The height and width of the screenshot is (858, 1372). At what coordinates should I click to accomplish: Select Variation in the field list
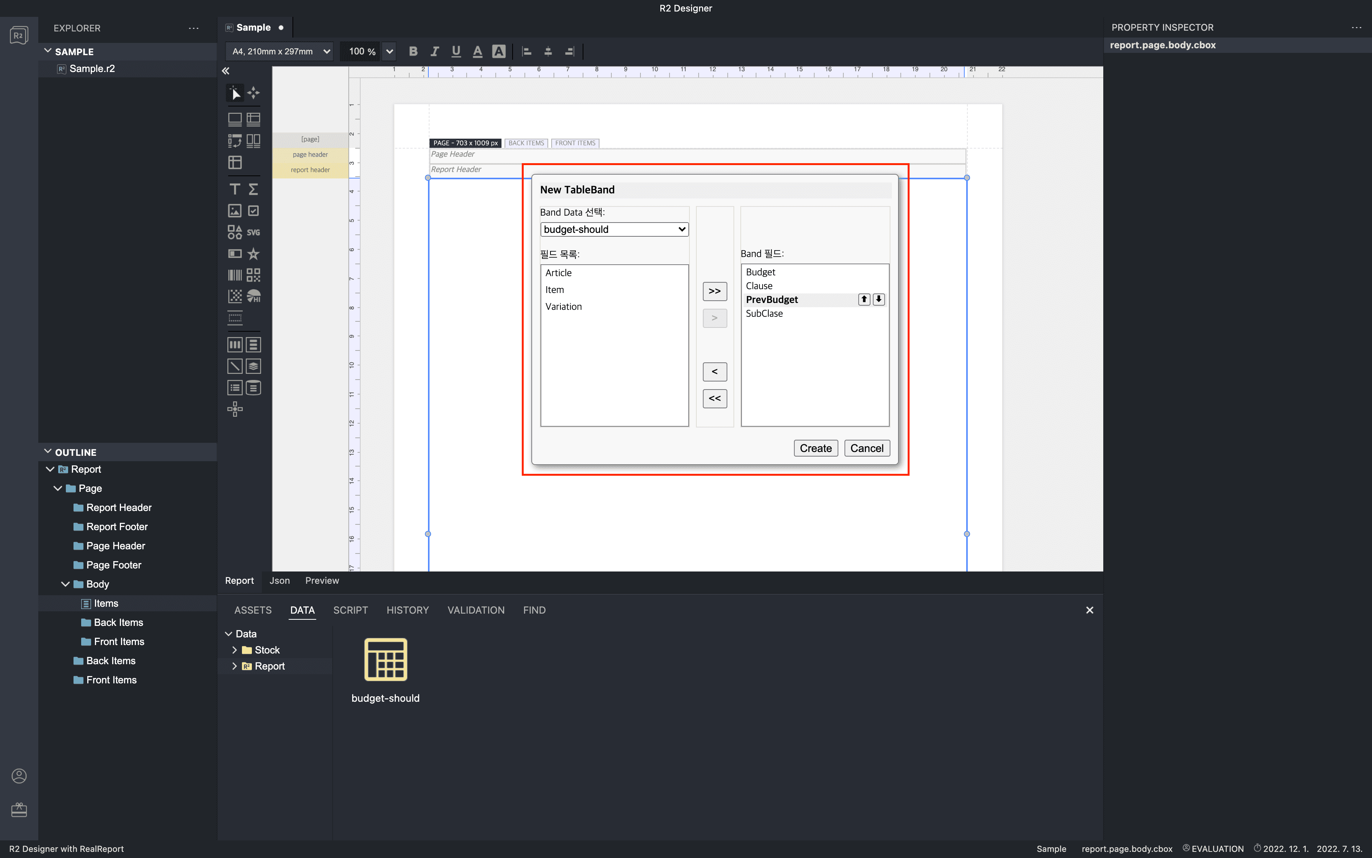click(x=563, y=306)
